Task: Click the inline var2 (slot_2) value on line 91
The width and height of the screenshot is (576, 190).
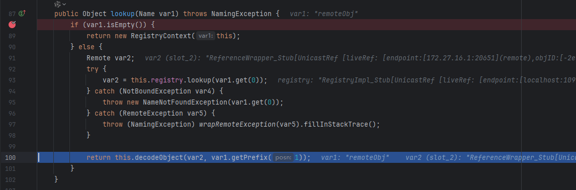Action: click(360, 58)
